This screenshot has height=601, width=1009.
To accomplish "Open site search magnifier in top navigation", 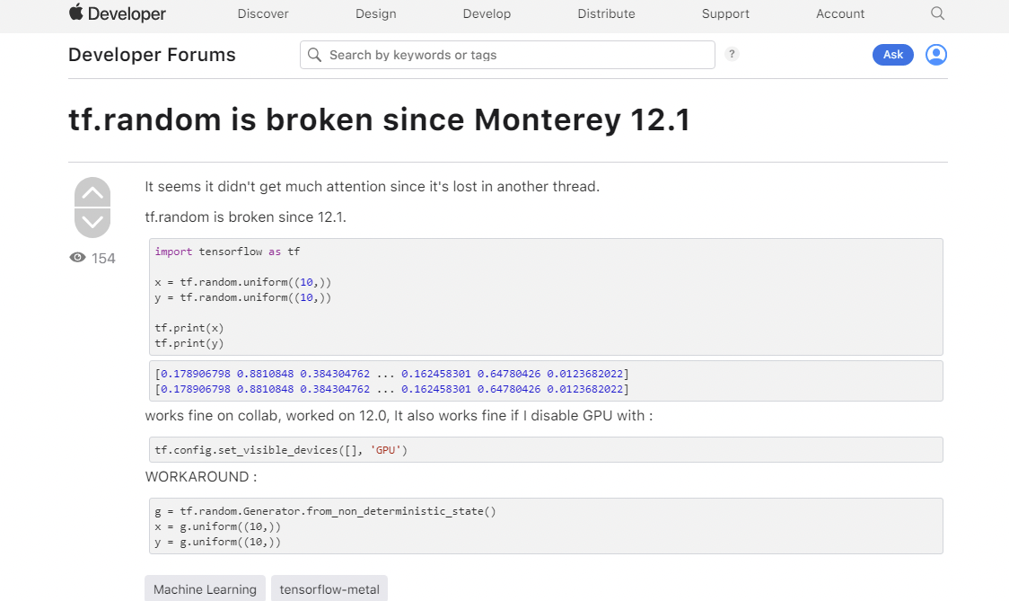I will tap(937, 13).
